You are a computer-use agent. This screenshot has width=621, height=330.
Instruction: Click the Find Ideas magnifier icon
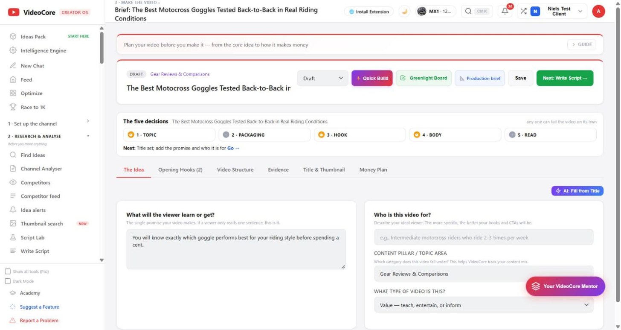(x=13, y=155)
